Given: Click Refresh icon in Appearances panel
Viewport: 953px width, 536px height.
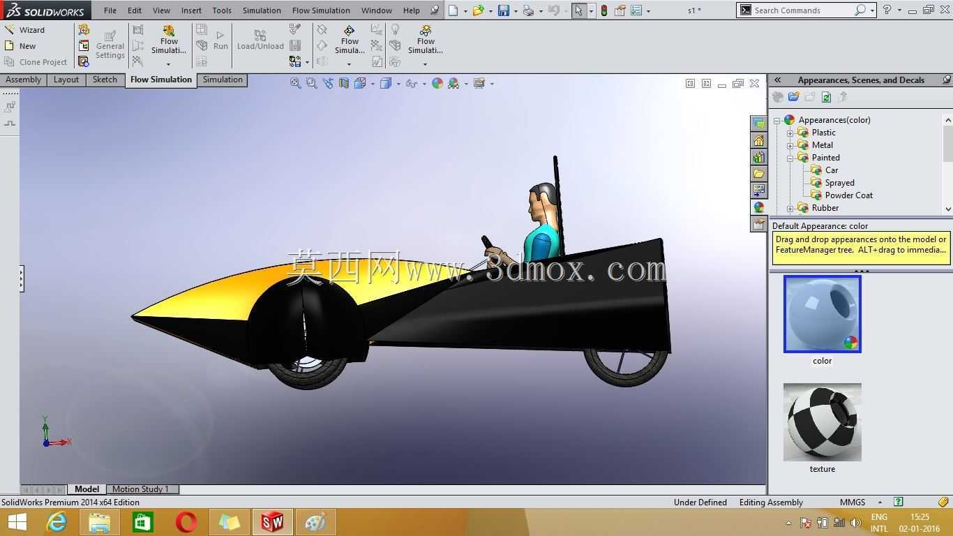Looking at the screenshot, I should point(826,97).
